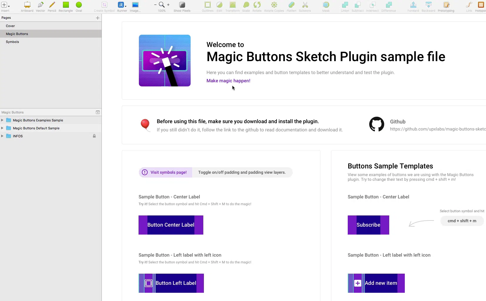Open the github.com/upxlabs link
486x301 pixels.
(x=438, y=129)
